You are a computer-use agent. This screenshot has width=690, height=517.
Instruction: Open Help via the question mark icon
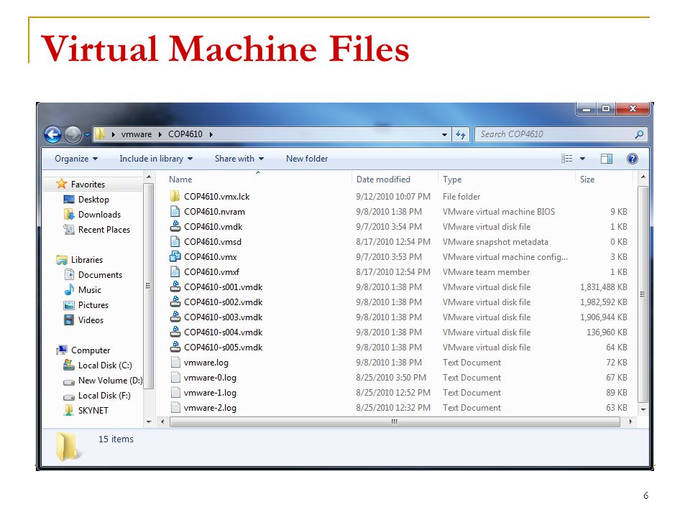coord(632,159)
